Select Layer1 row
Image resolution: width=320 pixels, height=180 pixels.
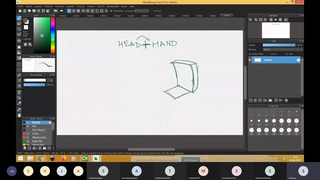[x=276, y=60]
